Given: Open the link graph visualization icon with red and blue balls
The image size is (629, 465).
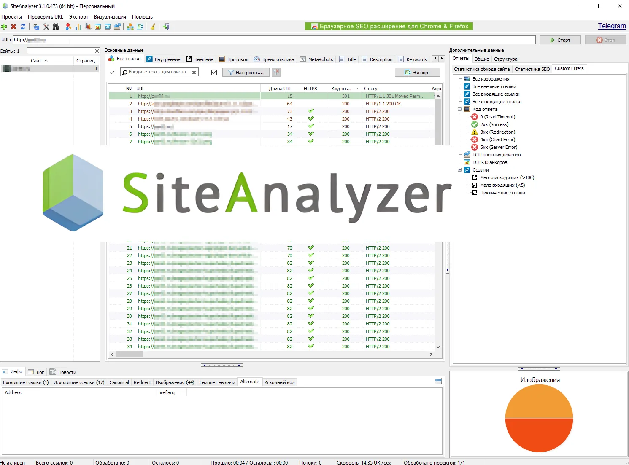Looking at the screenshot, I should 68,27.
